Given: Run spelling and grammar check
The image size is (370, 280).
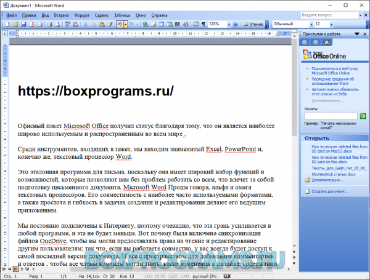Looking at the screenshot, I should (x=68, y=24).
